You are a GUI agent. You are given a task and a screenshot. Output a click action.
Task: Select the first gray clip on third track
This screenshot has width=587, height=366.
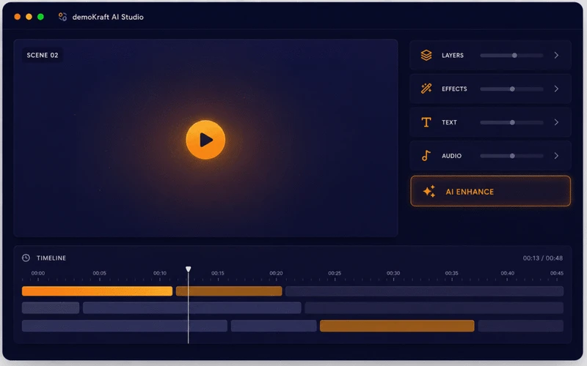[124, 326]
